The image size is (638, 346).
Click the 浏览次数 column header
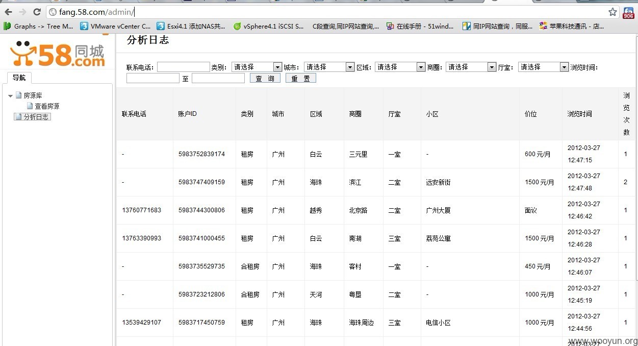point(626,114)
